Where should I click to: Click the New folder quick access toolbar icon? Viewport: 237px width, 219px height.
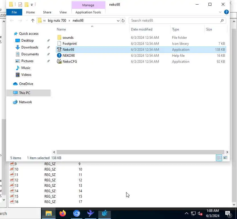tap(26, 5)
